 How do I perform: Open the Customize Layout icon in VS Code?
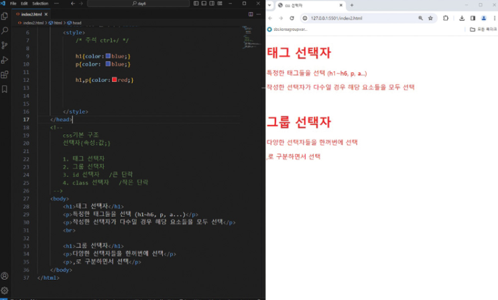coord(220,3)
